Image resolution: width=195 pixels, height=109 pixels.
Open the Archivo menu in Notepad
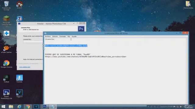pyautogui.click(x=48, y=36)
